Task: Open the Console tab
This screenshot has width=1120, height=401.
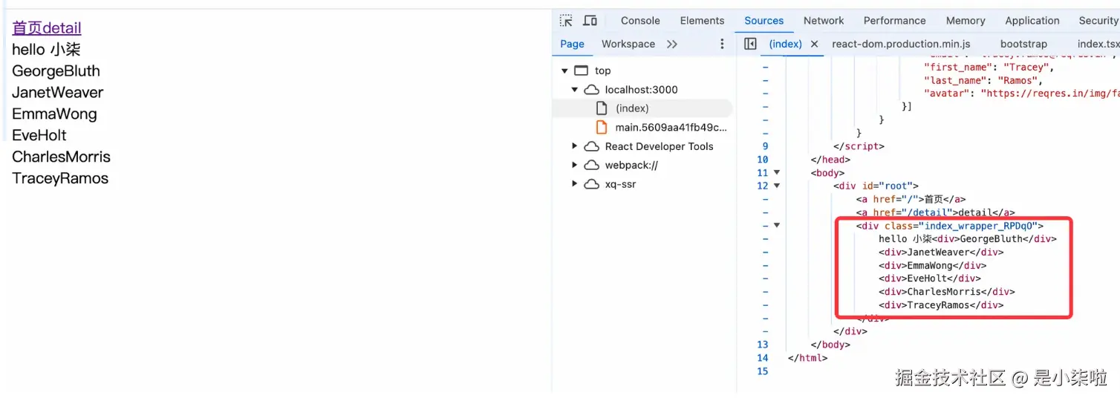Action: [640, 21]
